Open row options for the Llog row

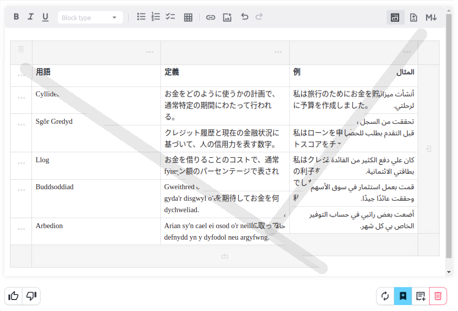pyautogui.click(x=21, y=163)
